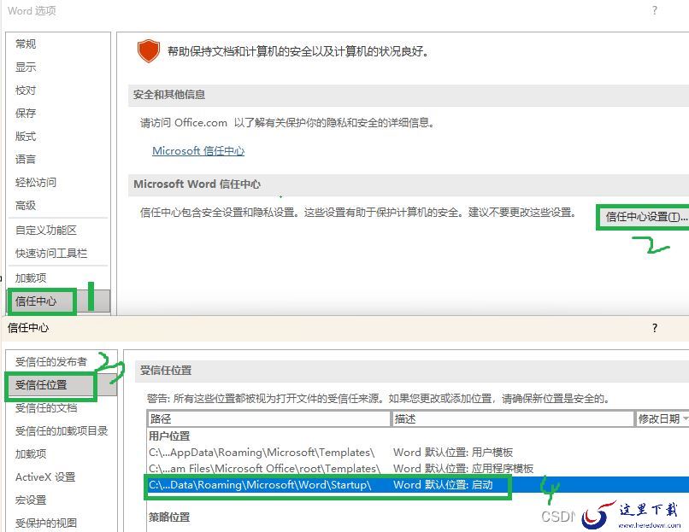Click description Word 默认位置: 启动

[443, 484]
